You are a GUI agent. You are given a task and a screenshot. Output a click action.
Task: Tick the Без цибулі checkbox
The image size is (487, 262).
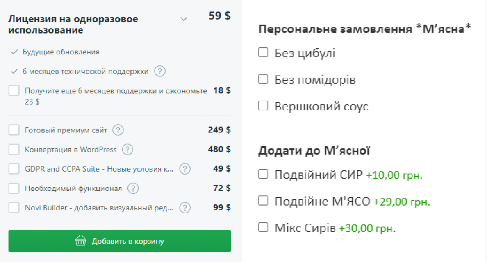(x=263, y=52)
